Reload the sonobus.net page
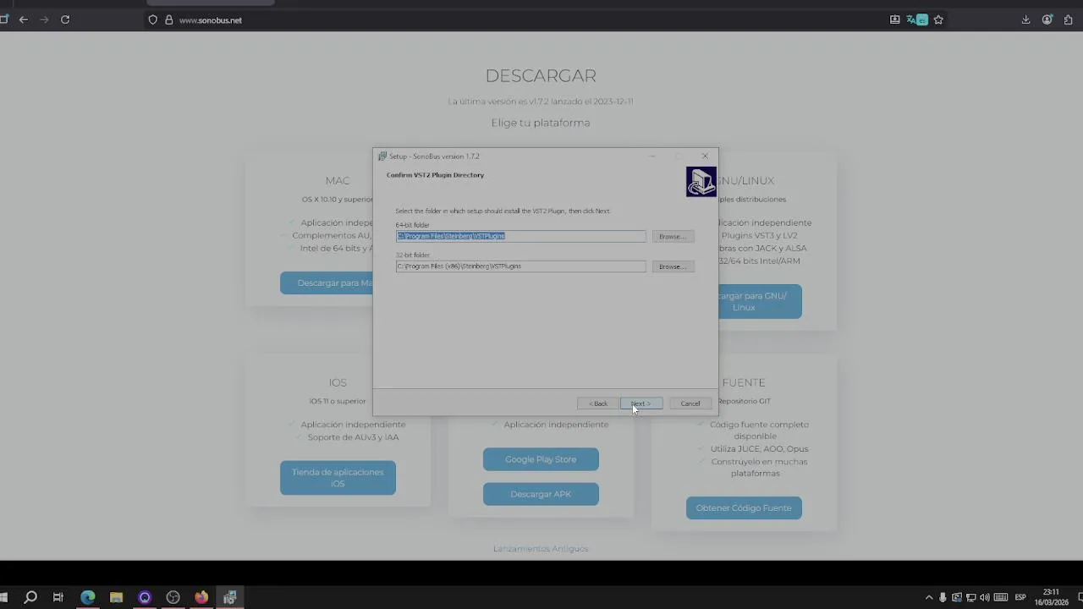 tap(65, 19)
